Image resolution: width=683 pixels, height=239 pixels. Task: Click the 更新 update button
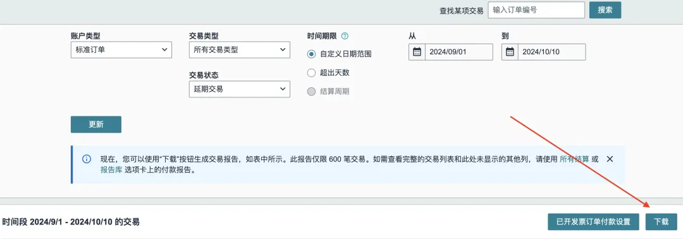[96, 125]
